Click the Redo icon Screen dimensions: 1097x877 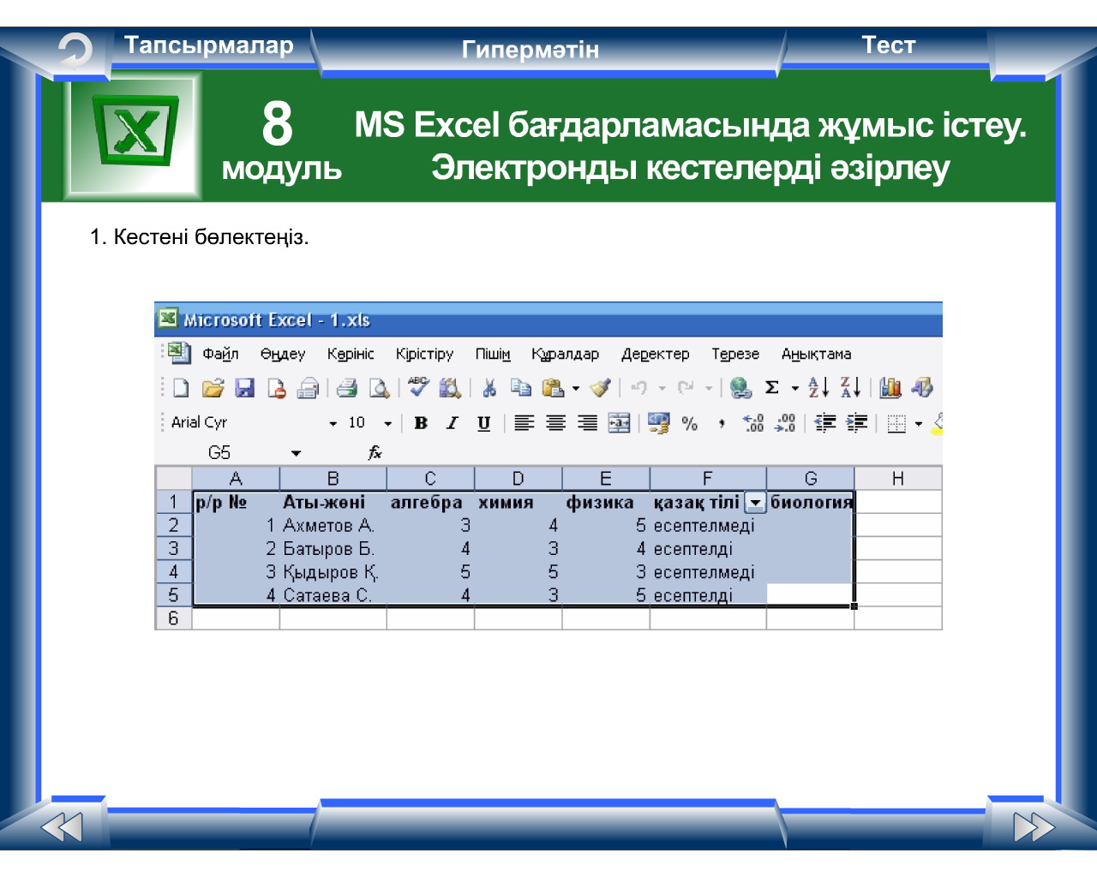click(x=686, y=388)
